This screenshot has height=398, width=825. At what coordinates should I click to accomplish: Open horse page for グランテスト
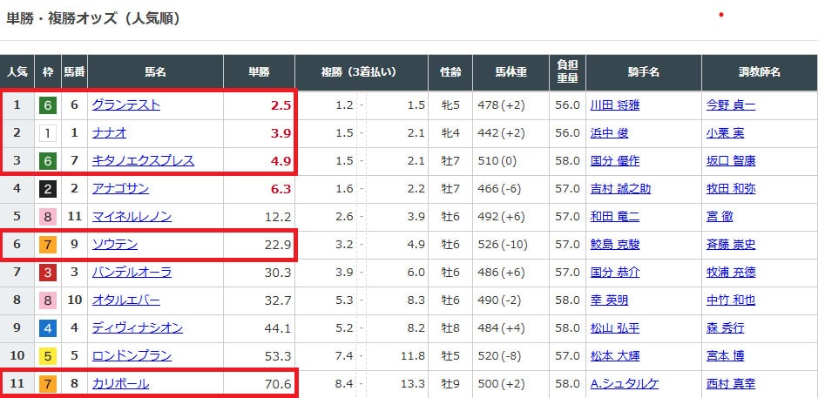click(x=125, y=105)
